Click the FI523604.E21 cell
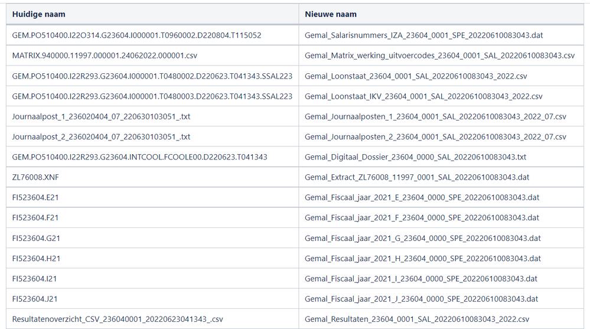Viewport: 590px width, 329px height. [x=35, y=197]
